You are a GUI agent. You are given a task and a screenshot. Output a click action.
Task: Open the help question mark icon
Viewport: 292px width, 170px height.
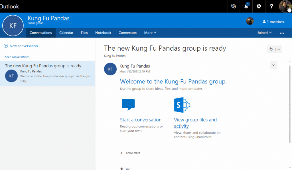tap(271, 6)
